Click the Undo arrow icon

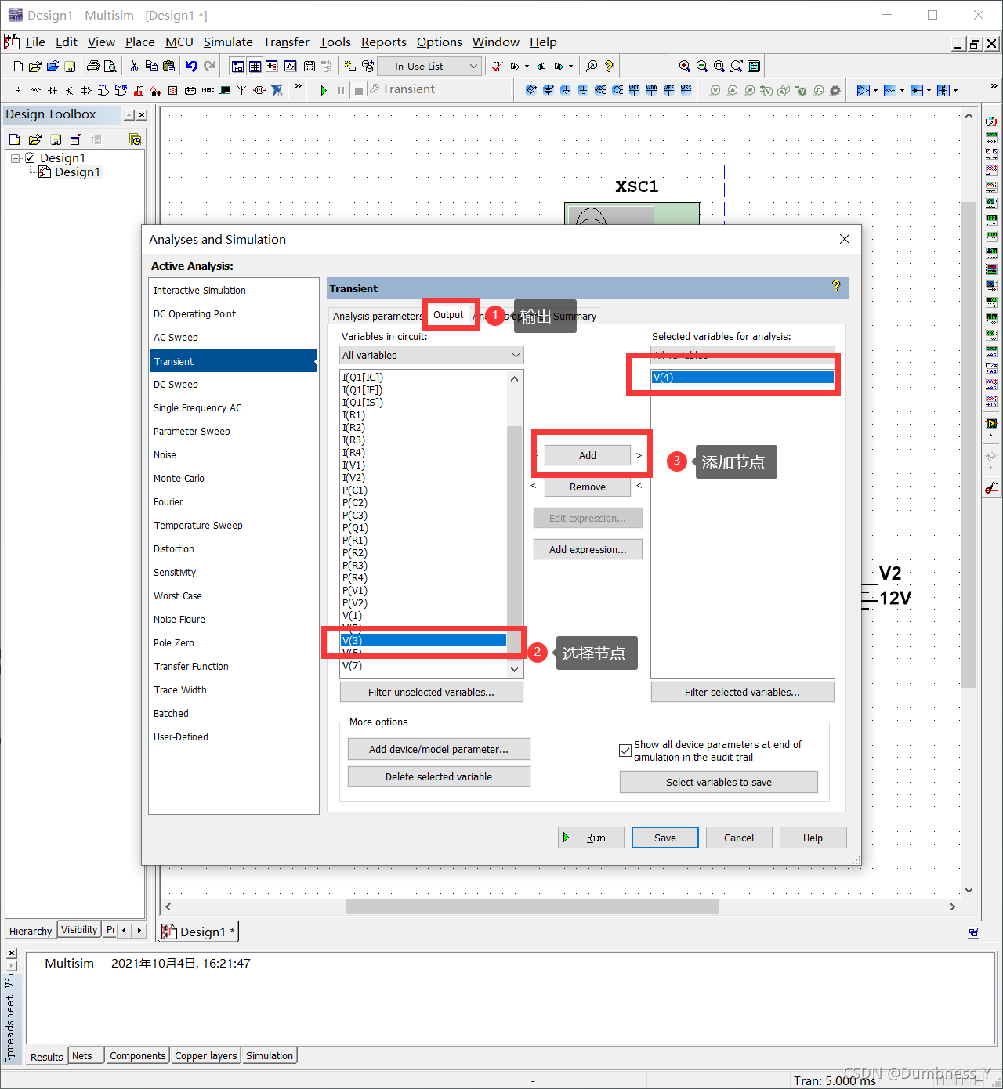click(191, 67)
